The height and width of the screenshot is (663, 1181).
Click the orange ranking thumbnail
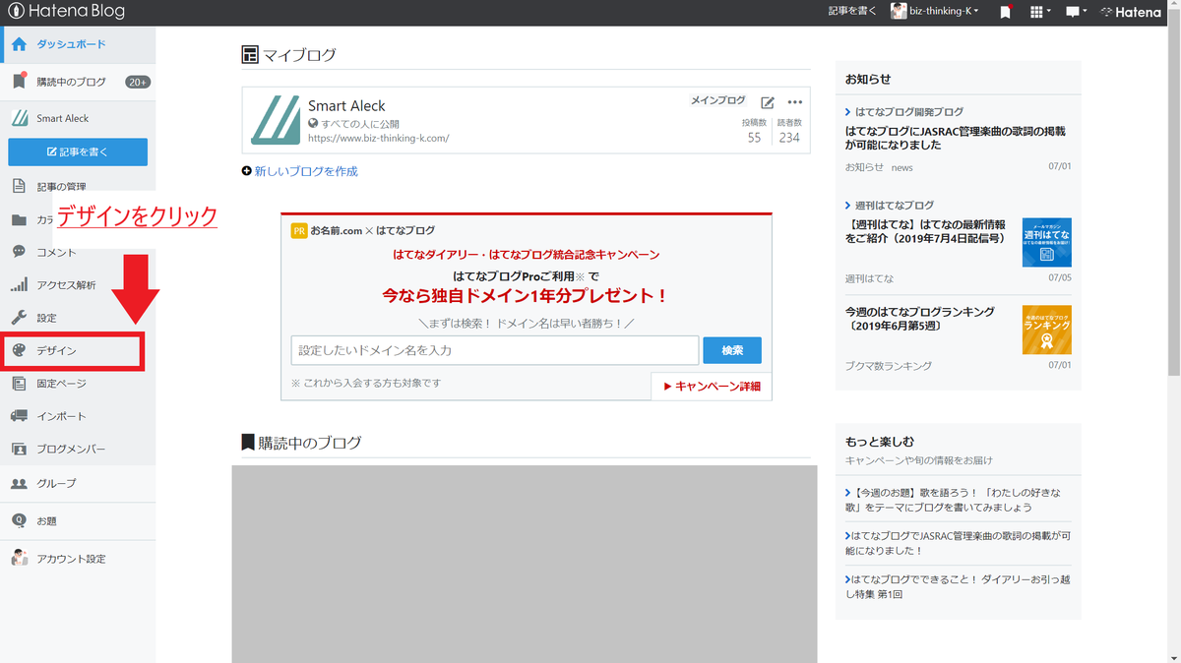[1047, 330]
